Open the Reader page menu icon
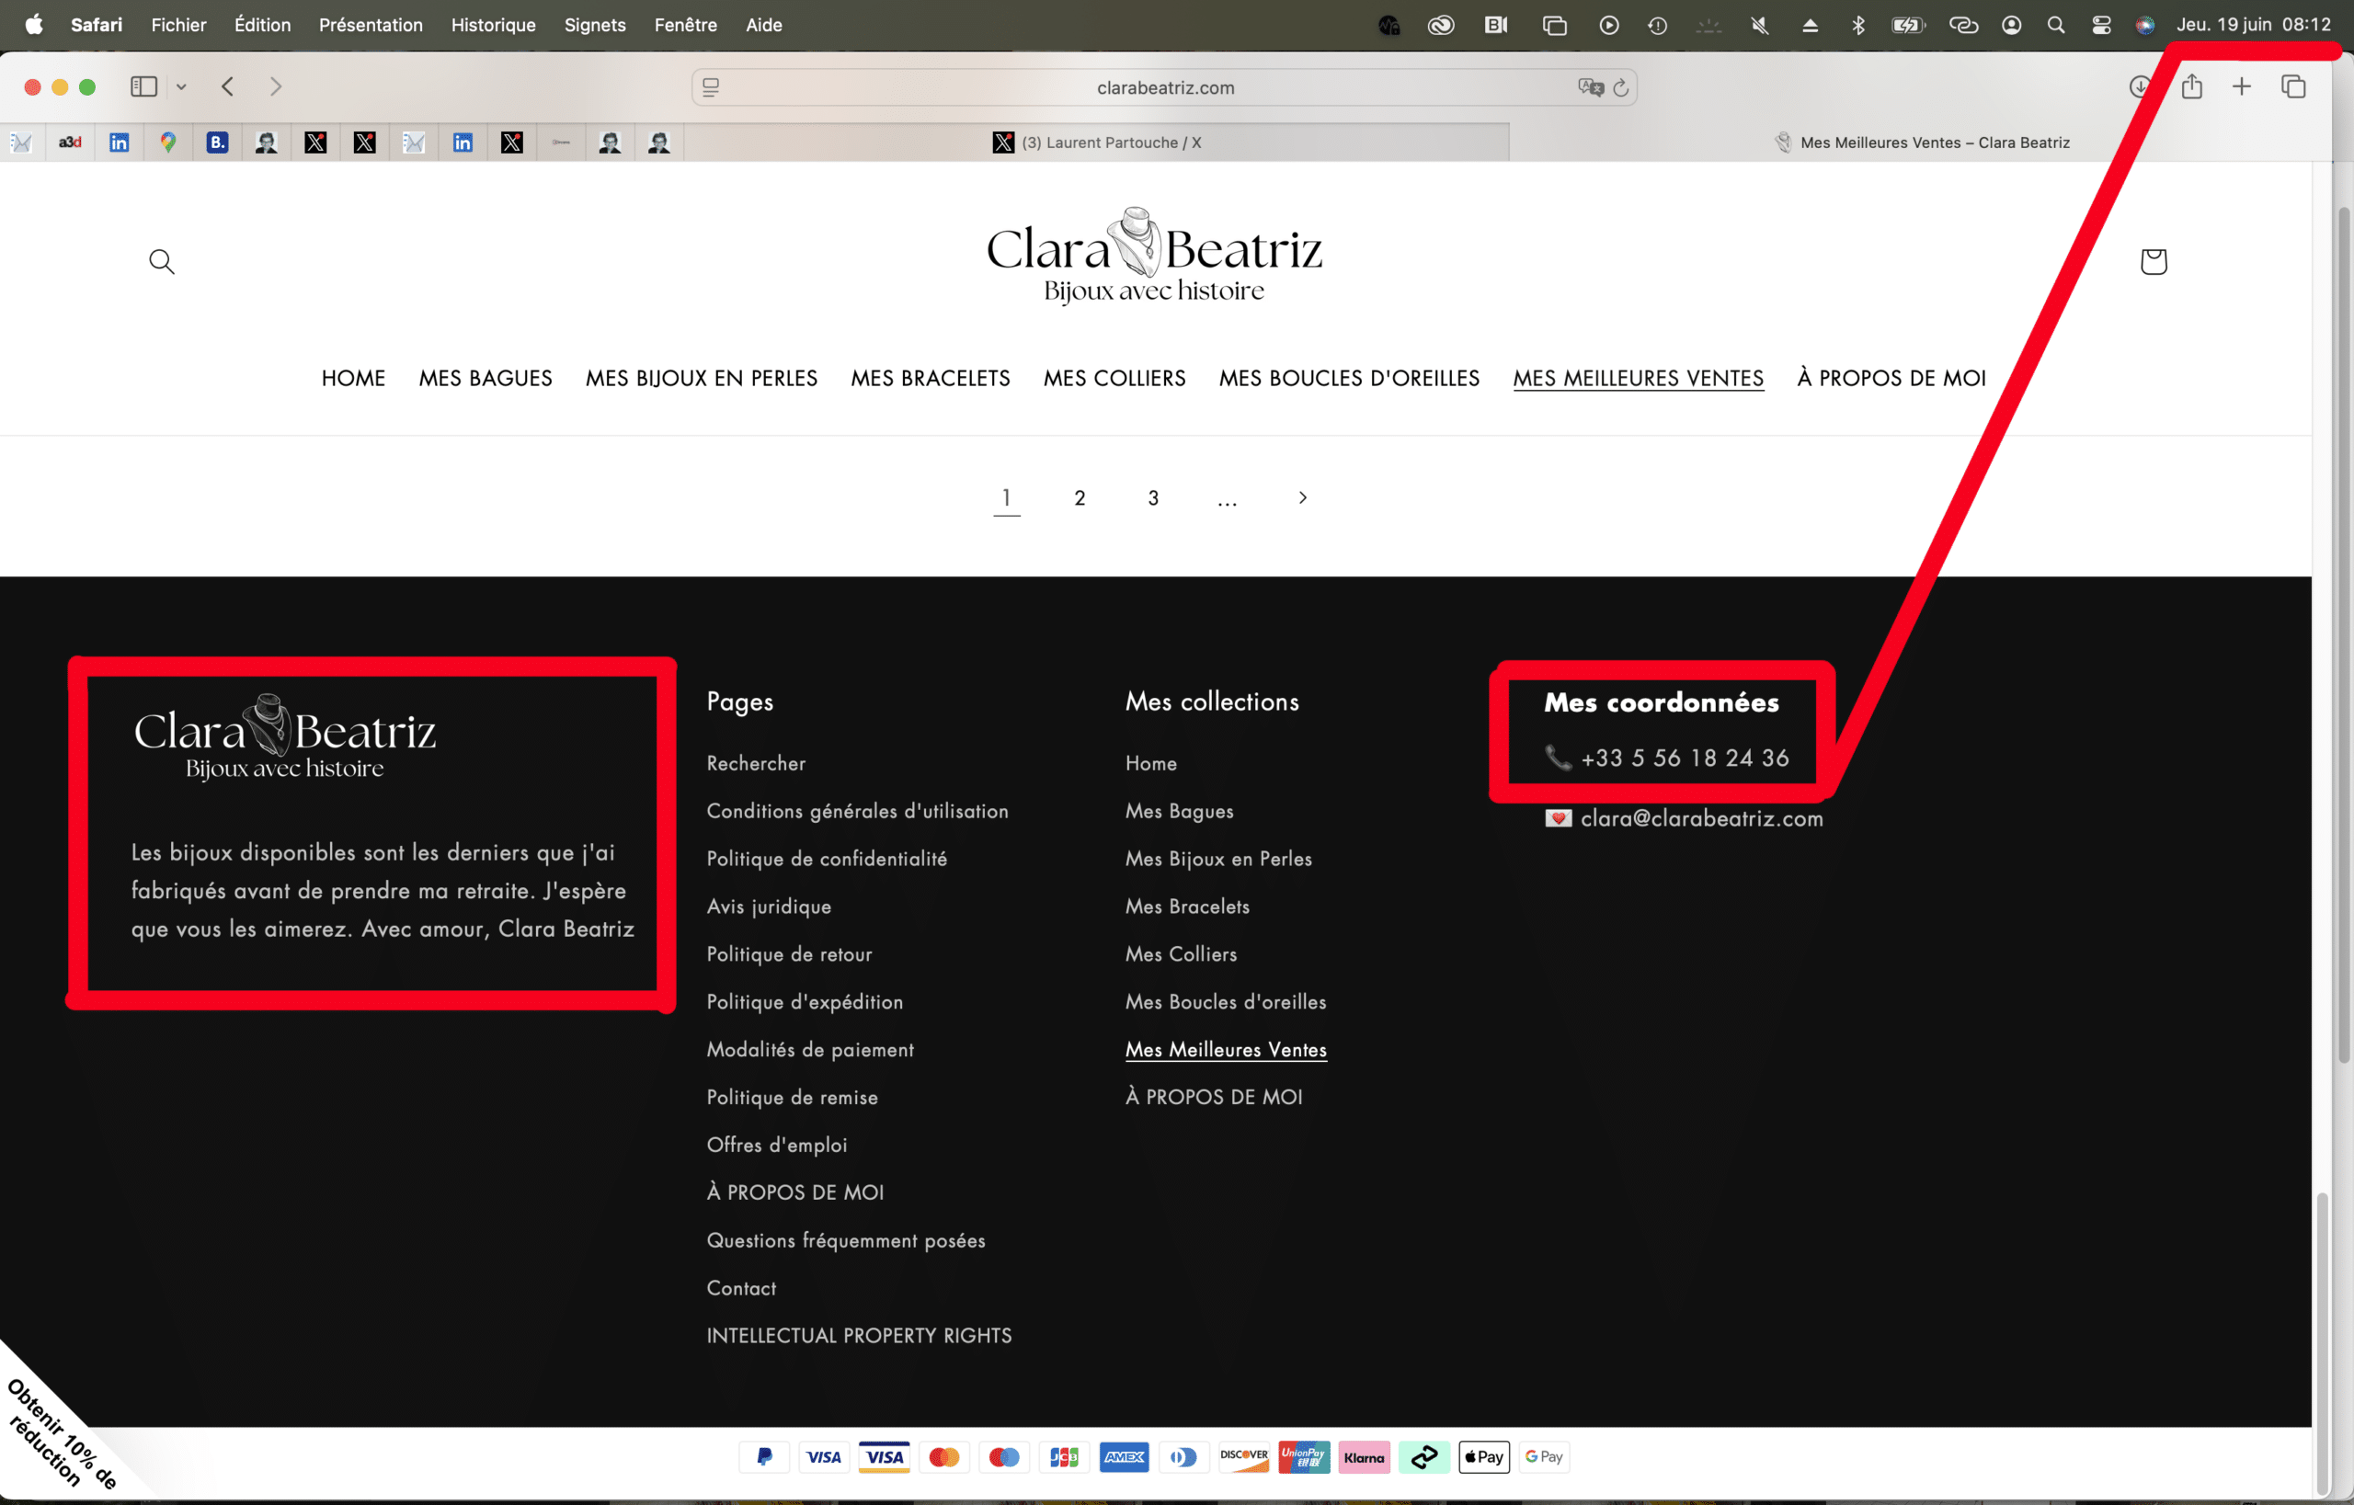This screenshot has height=1505, width=2354. (x=711, y=88)
